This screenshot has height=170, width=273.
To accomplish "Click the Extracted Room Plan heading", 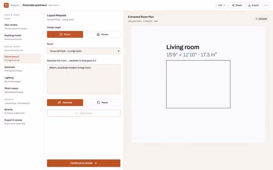I will tap(141, 17).
